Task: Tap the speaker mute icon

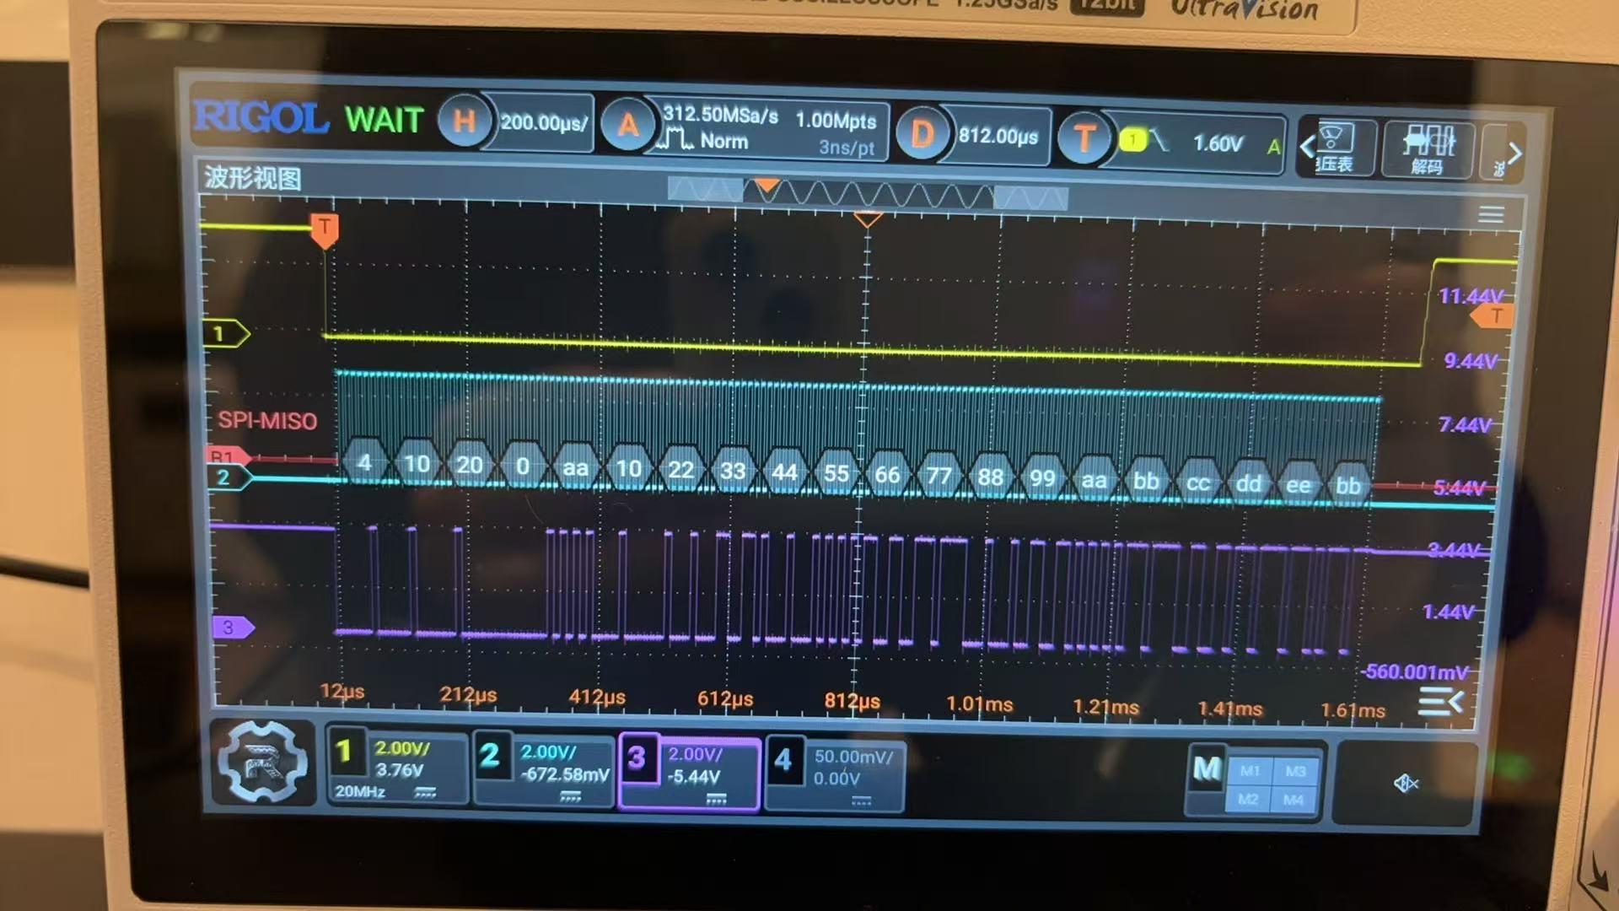Action: point(1406,784)
